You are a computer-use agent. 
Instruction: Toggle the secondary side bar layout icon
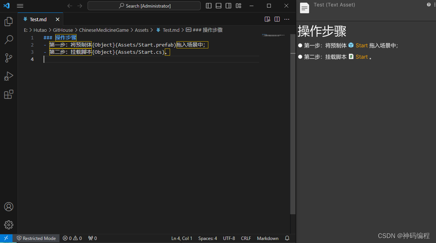click(228, 6)
